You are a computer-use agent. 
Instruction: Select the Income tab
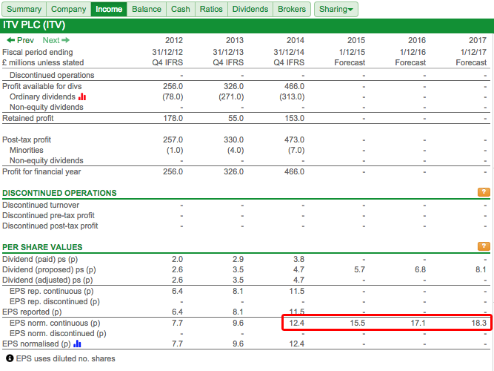click(109, 9)
